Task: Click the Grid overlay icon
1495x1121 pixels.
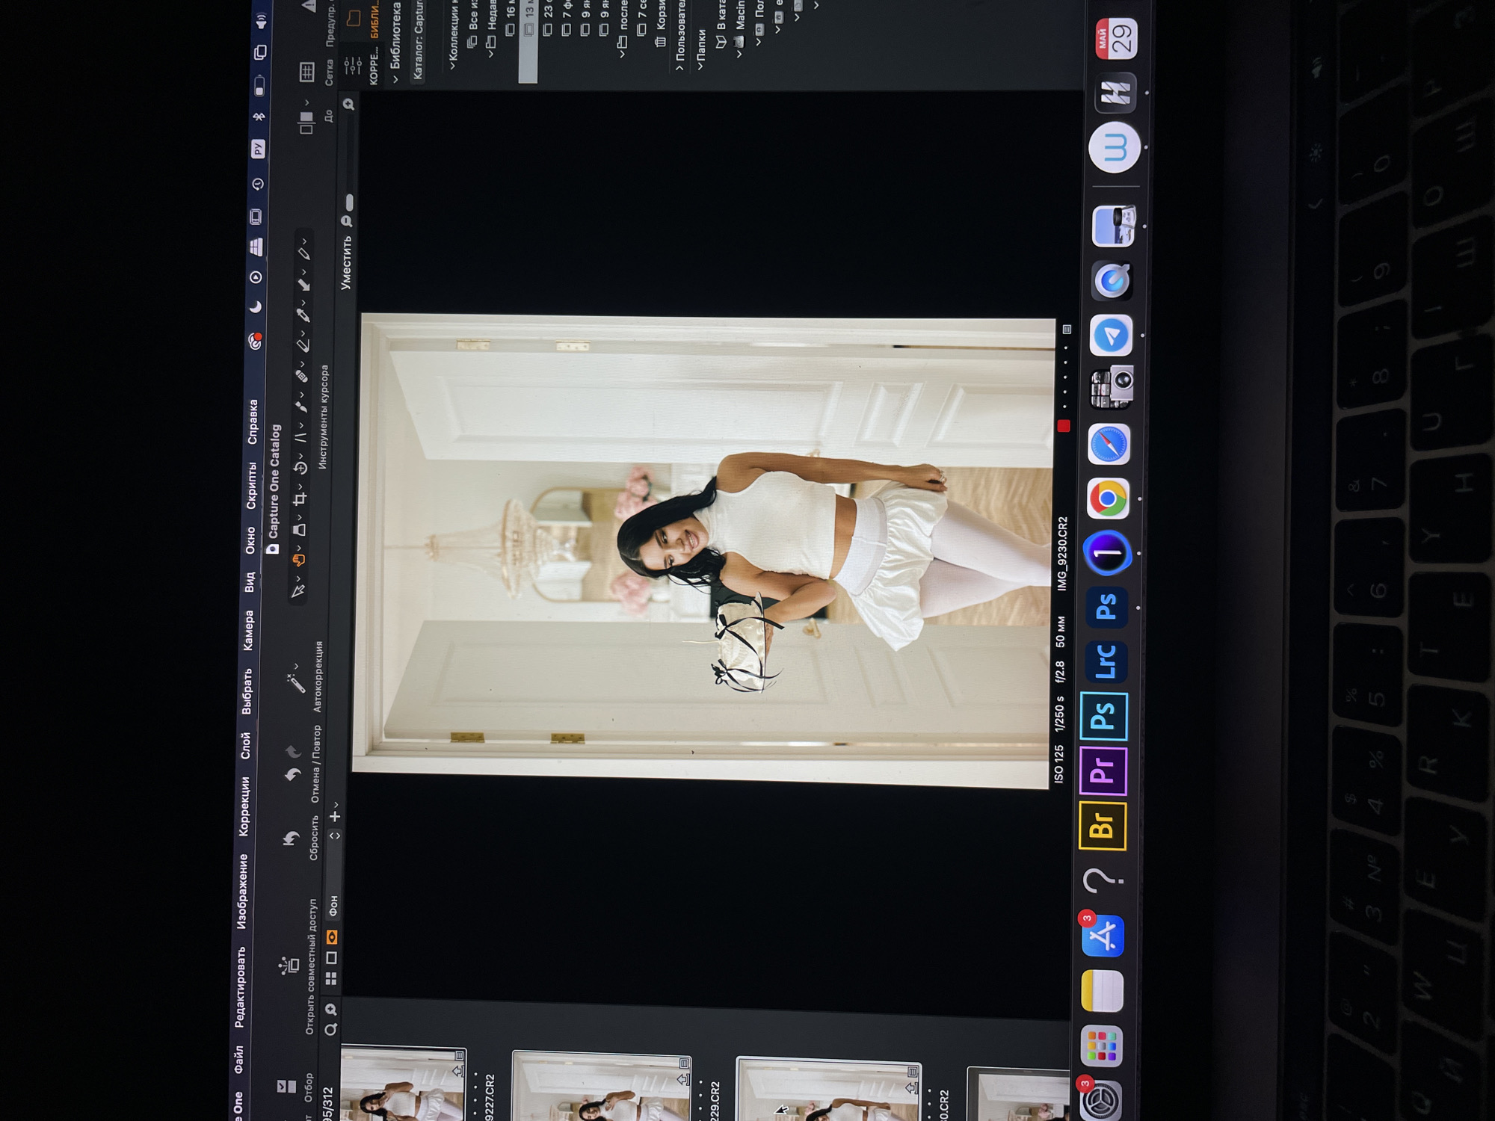Action: [306, 72]
